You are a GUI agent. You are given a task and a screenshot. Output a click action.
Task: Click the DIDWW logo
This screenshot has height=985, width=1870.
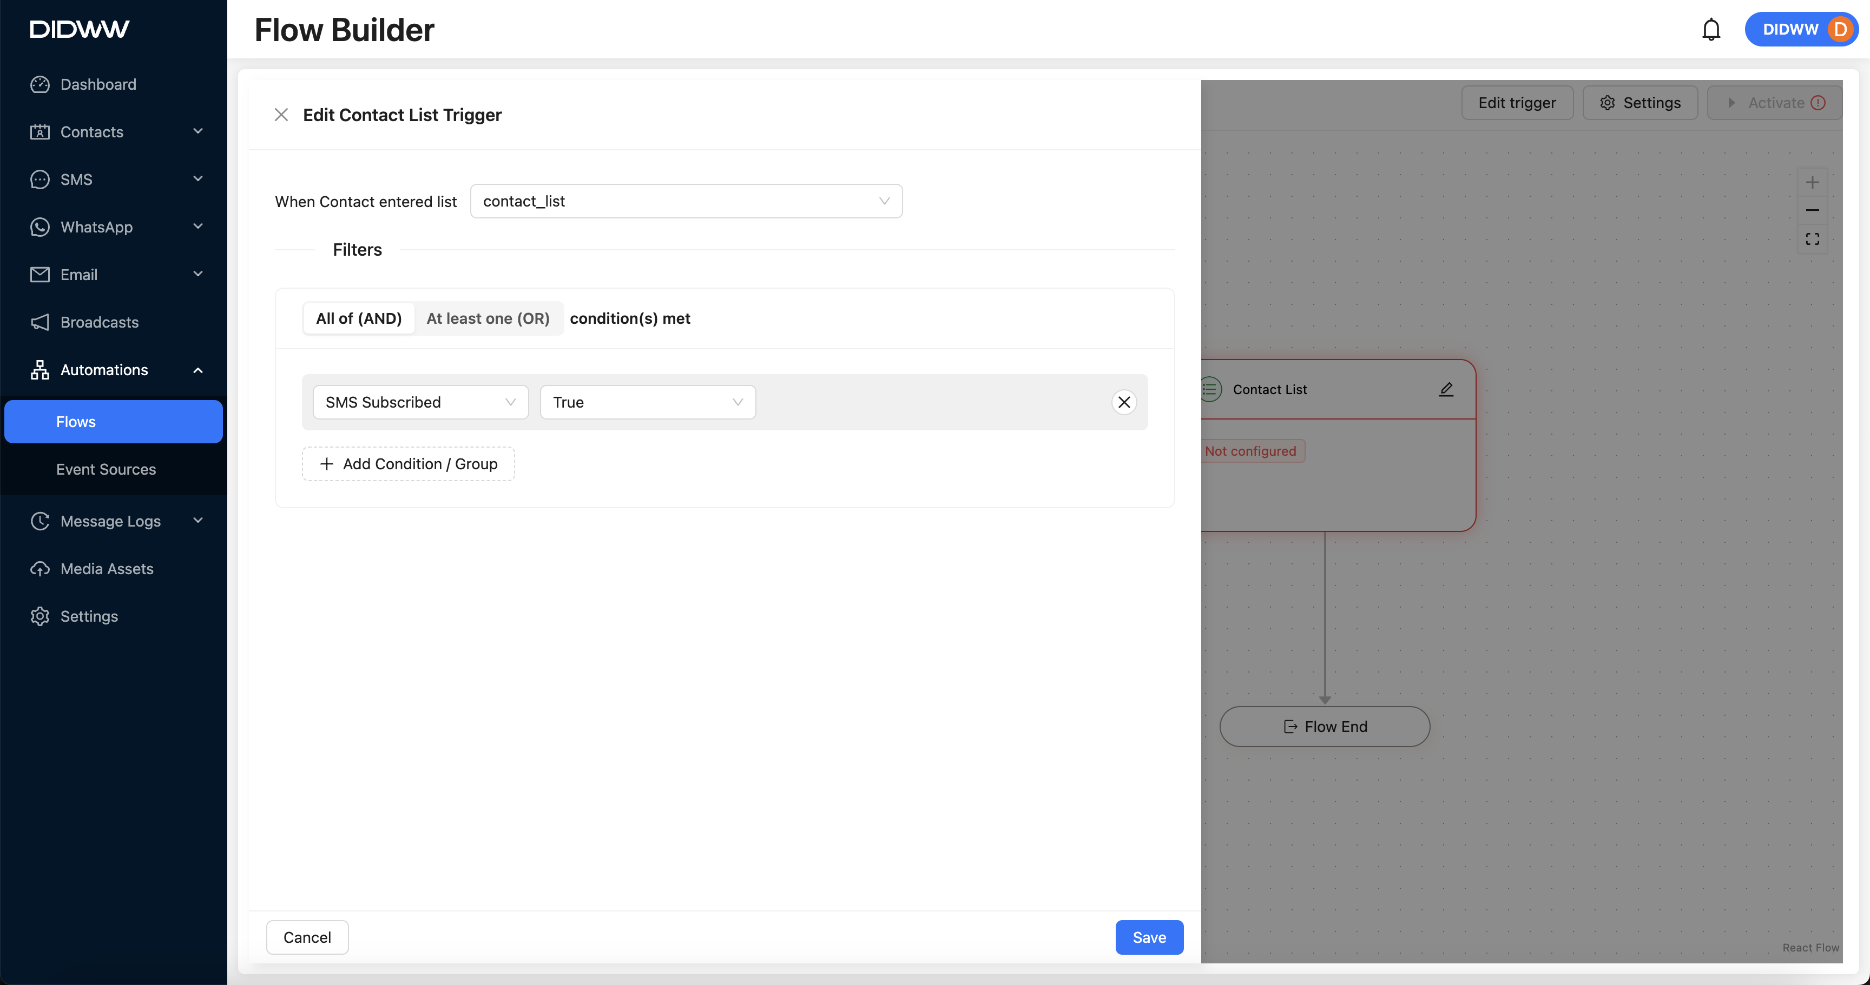coord(80,29)
